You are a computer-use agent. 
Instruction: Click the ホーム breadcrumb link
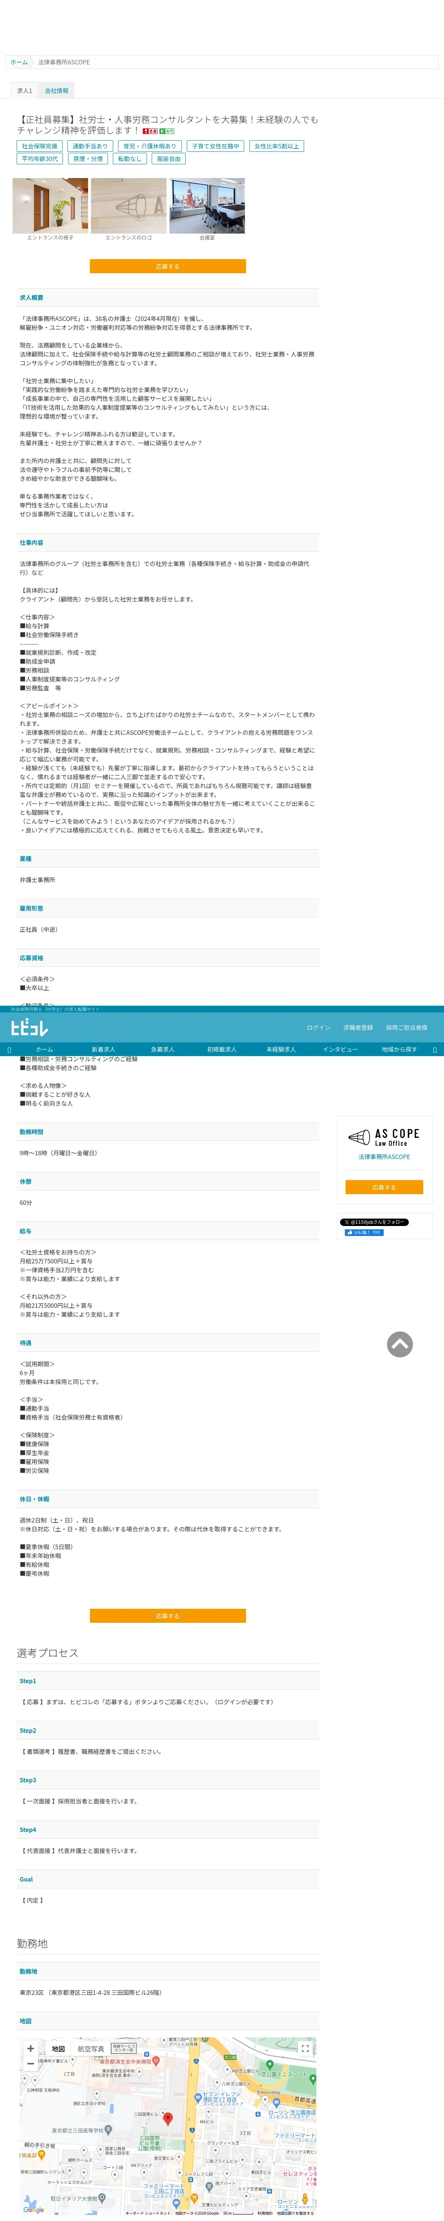pyautogui.click(x=19, y=62)
